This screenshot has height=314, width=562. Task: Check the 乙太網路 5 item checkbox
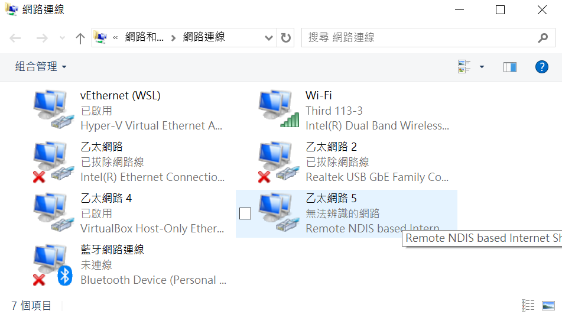pyautogui.click(x=245, y=213)
